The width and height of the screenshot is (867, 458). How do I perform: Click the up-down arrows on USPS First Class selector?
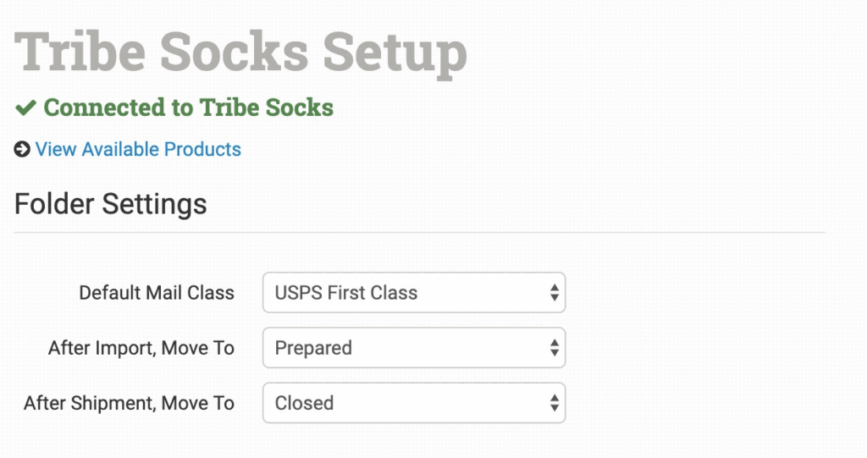click(554, 293)
